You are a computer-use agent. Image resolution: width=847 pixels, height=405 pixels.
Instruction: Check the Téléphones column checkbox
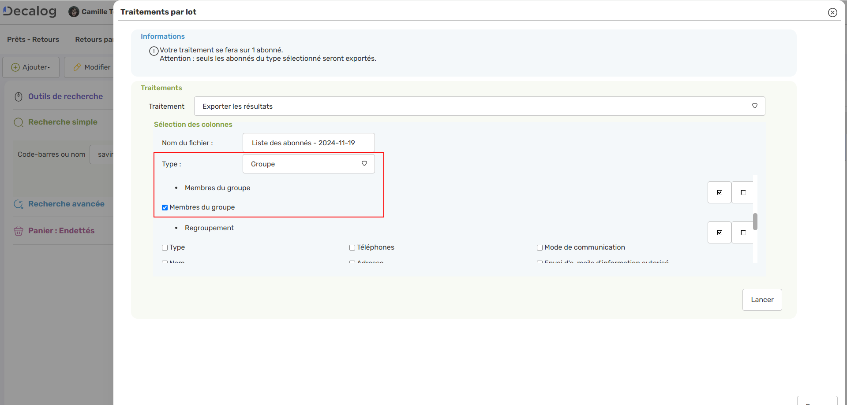pos(352,248)
